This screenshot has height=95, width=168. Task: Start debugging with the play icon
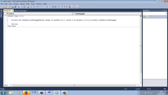[x=47, y=7]
